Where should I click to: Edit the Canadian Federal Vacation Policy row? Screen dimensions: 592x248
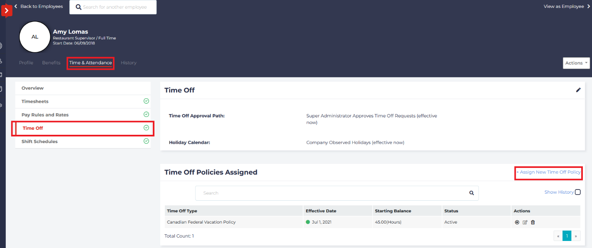pos(525,222)
